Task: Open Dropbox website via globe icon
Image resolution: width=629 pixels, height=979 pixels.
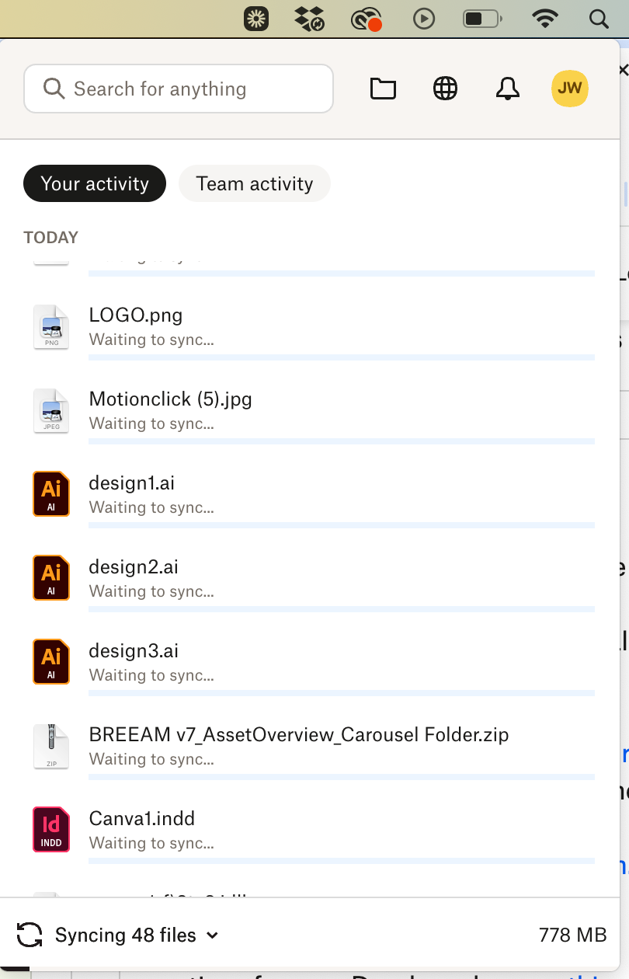Action: pyautogui.click(x=445, y=89)
